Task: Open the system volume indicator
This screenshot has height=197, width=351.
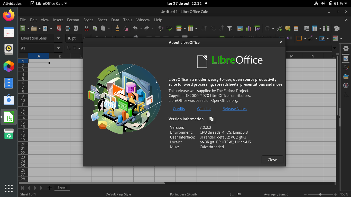Action: (323, 4)
